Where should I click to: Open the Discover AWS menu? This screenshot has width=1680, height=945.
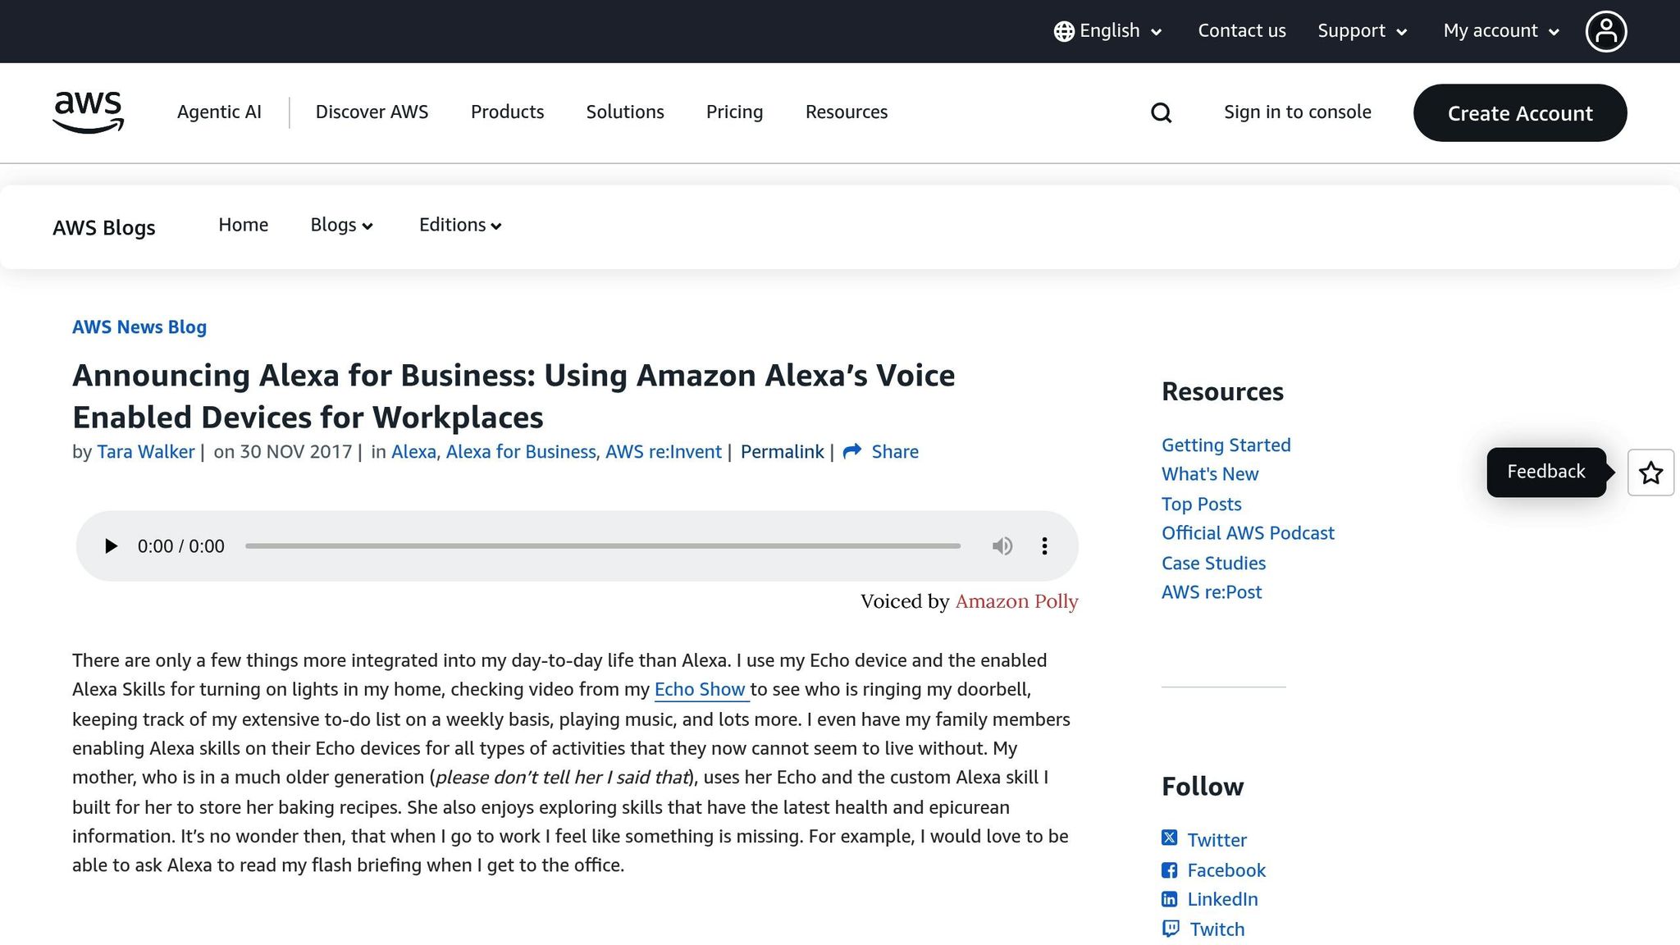click(x=372, y=112)
